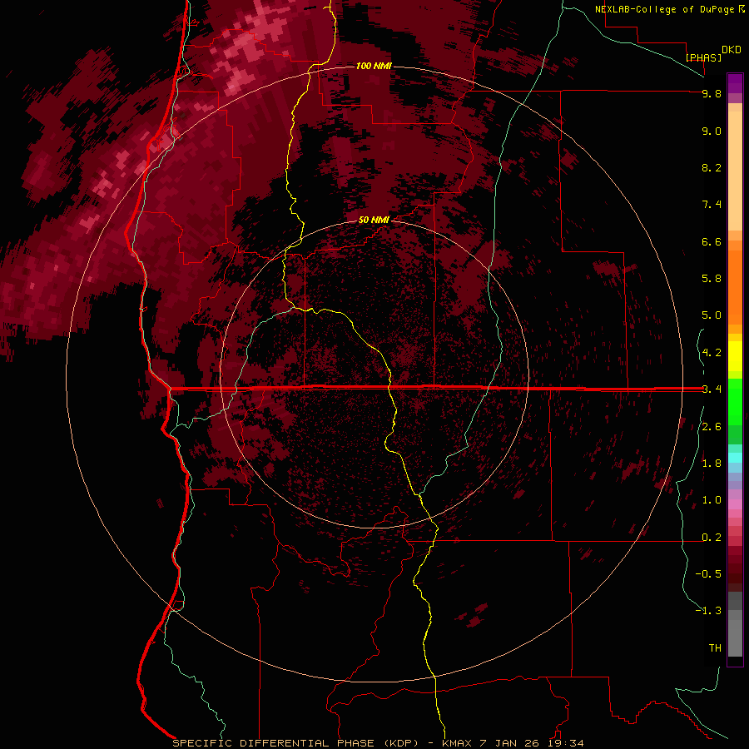Click the TH threshold label
The image size is (749, 749).
715,648
